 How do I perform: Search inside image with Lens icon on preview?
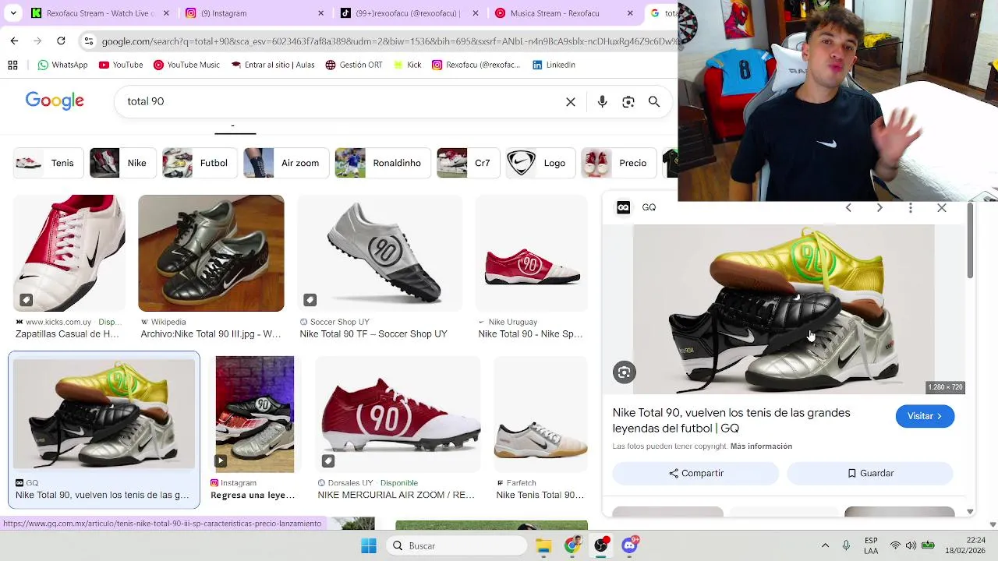click(624, 372)
